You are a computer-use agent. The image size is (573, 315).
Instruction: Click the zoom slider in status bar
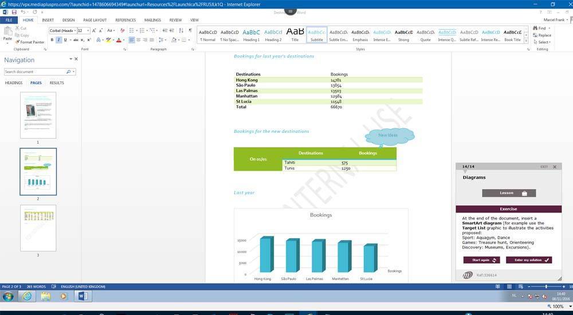tap(546, 286)
